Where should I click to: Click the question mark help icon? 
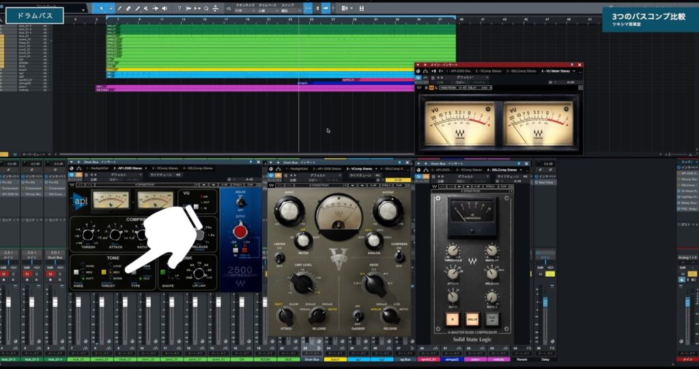pyautogui.click(x=180, y=8)
